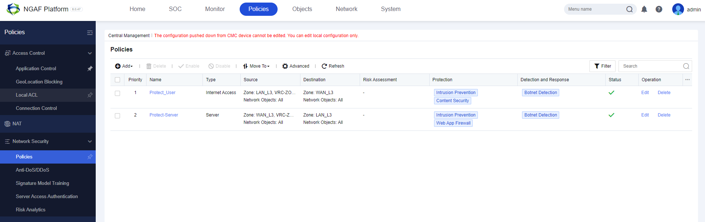Screen dimensions: 705x222
Task: Click the green status check for Protect-Server
Action: pos(611,115)
